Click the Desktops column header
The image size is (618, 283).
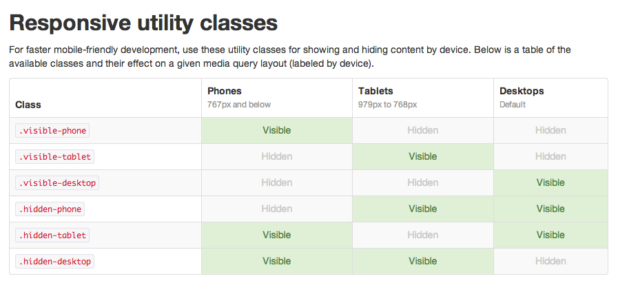coord(522,91)
